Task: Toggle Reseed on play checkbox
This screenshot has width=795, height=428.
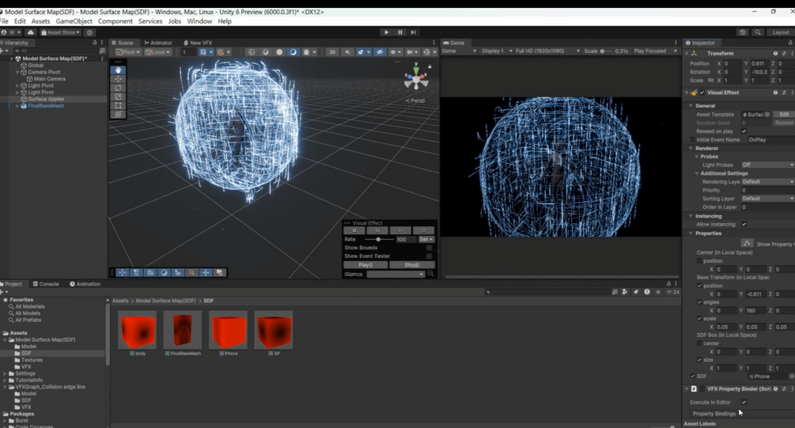Action: [744, 131]
